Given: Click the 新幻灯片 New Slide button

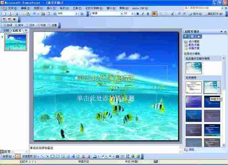Looking at the screenshot, I should (x=214, y=14).
